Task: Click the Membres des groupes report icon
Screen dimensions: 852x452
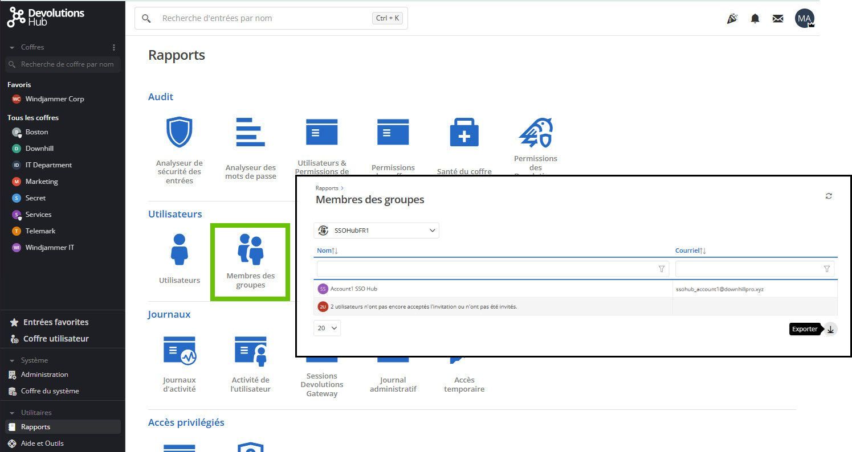Action: point(250,250)
